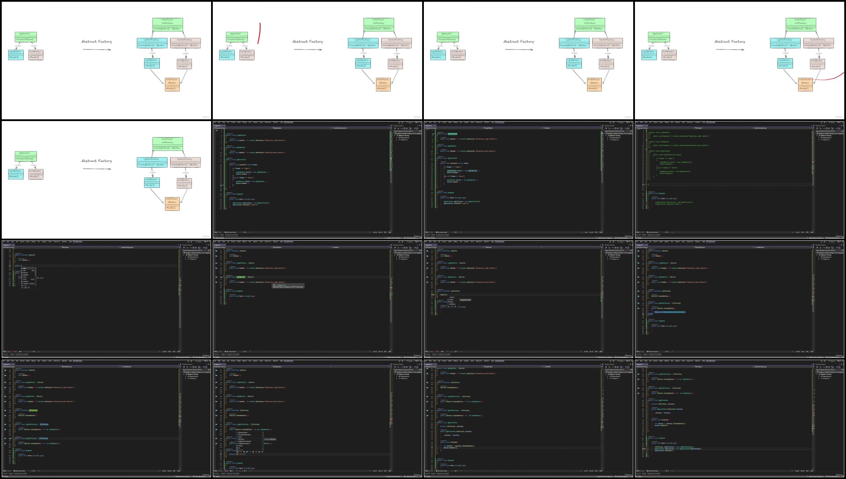Pick 'UIButton' from the suggested names popup
Image resolution: width=846 pixels, height=479 pixels.
pyautogui.click(x=452, y=304)
